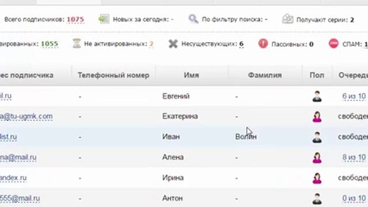Click the Пассивных count 0
The width and height of the screenshot is (368, 207).
point(311,44)
